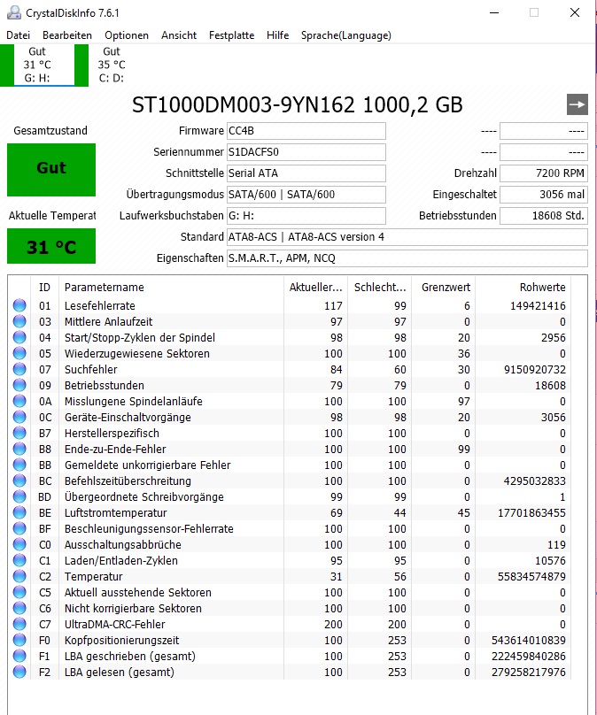Click the Eigenschaften S.M.A.R.T., APM, NCQ field
Viewport: 597px width, 715px height.
point(407,258)
